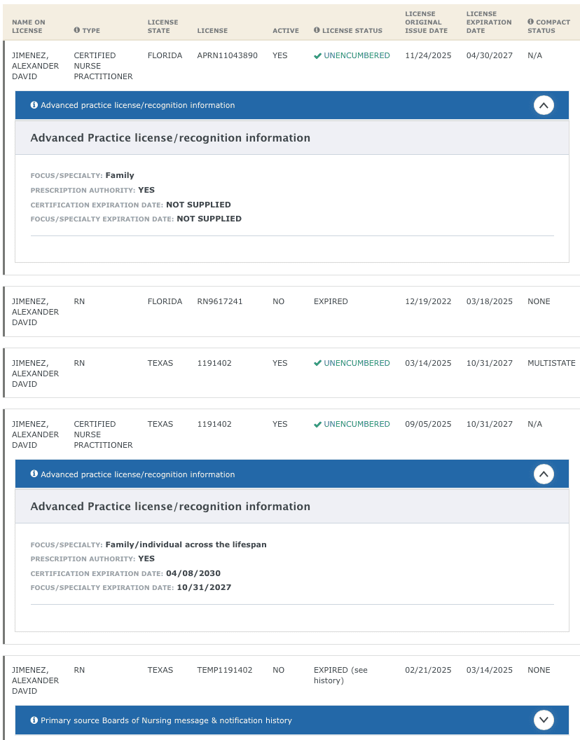The image size is (580, 740).
Task: Click the green checkmark on Texas RN UNENCUMBERED status
Action: 317,363
